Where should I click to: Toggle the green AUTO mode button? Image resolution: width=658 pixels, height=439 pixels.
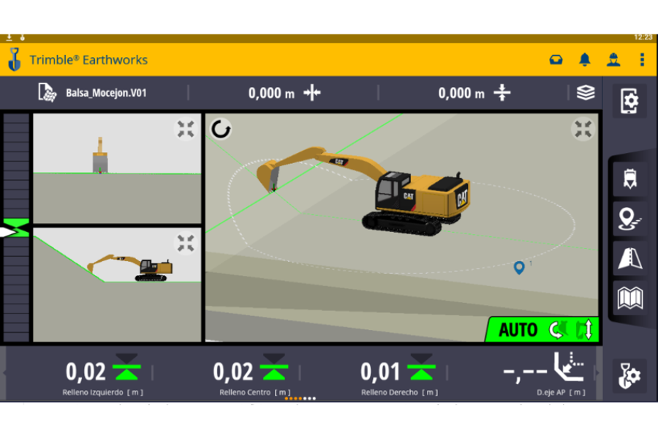pyautogui.click(x=542, y=329)
